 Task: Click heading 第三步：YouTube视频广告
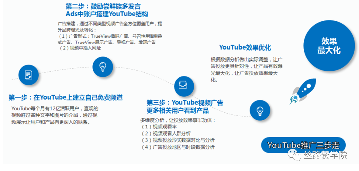tap(185, 103)
